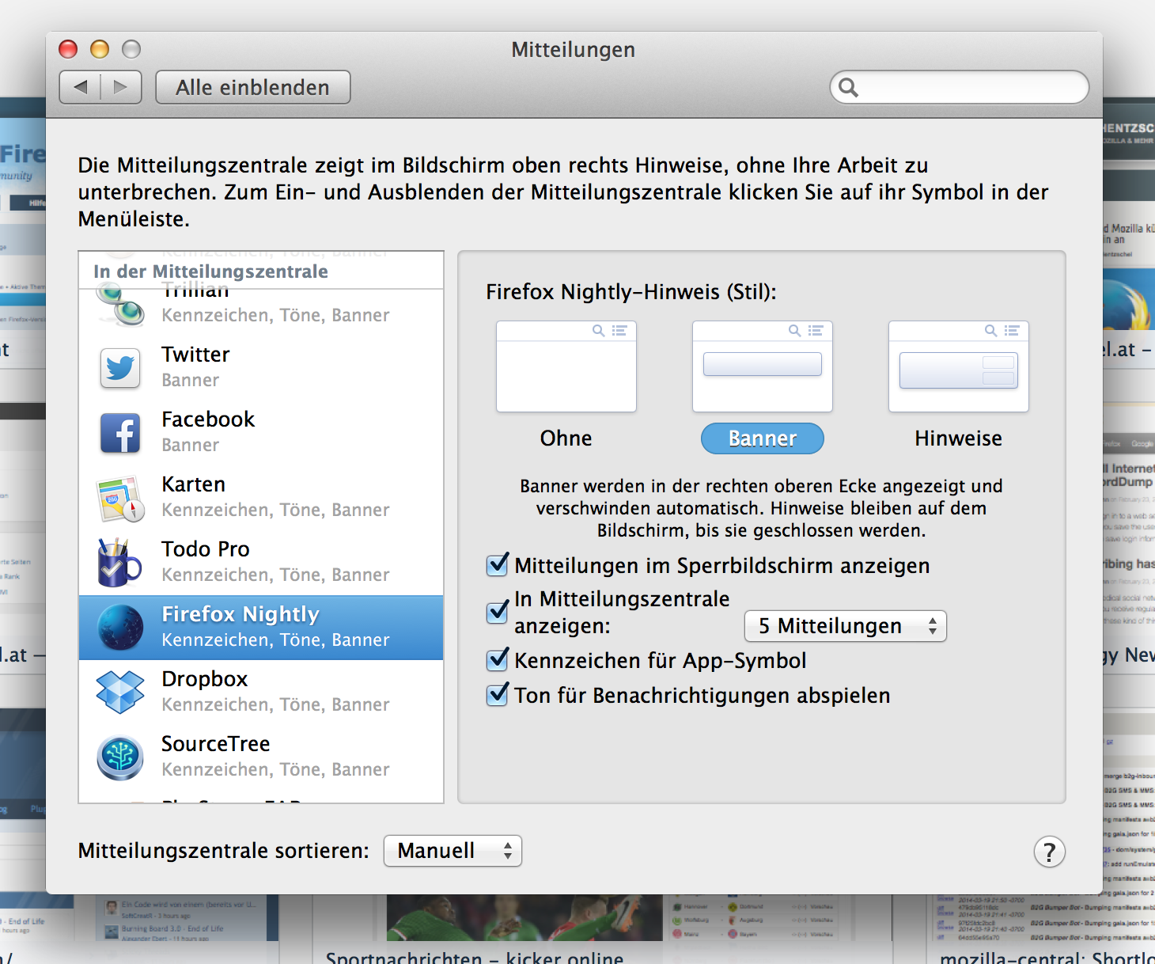Click the Firefox Nightly globe icon
Viewport: 1155px width, 964px height.
click(120, 628)
